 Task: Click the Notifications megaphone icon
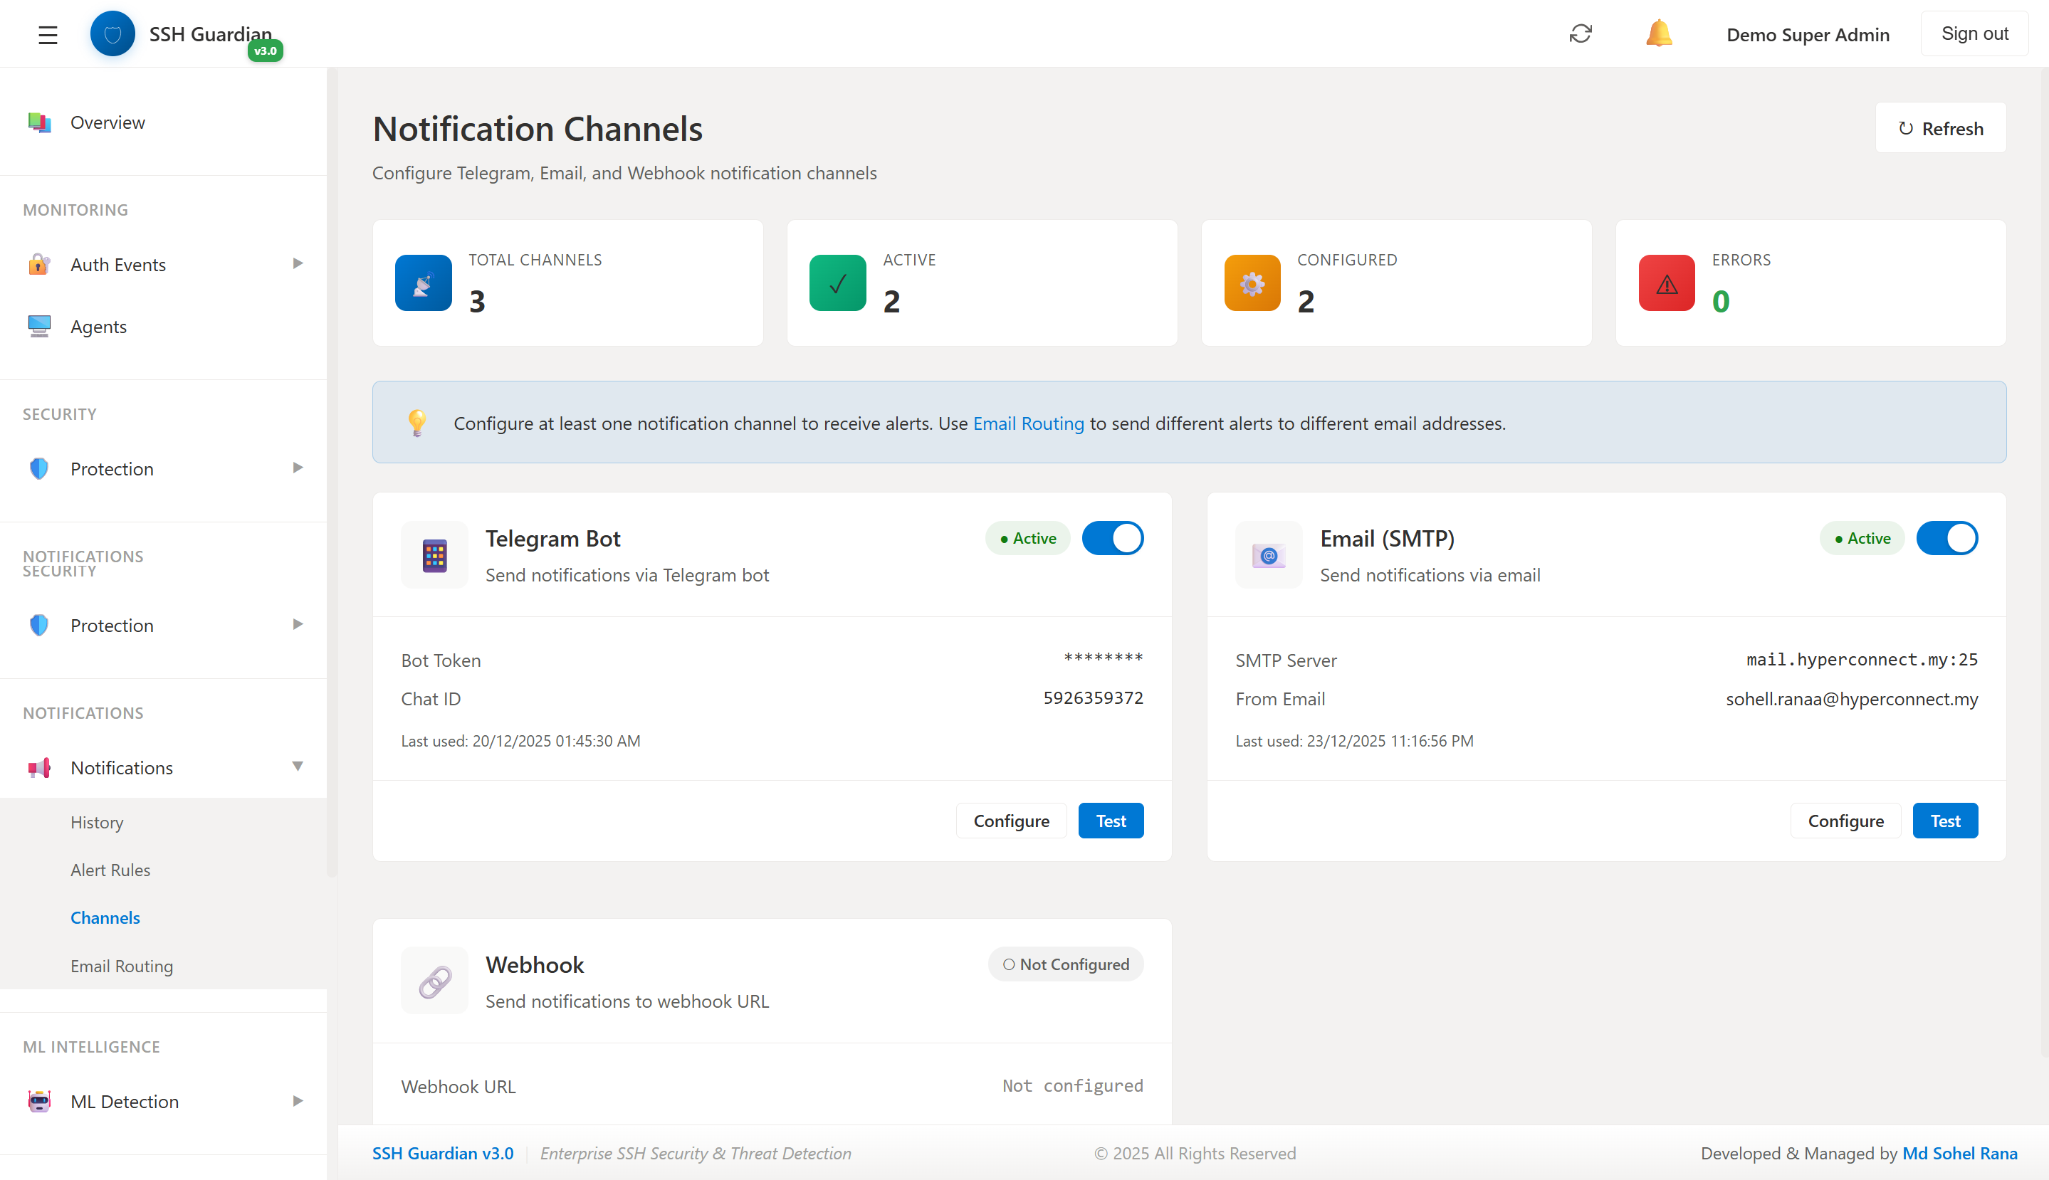pyautogui.click(x=39, y=767)
